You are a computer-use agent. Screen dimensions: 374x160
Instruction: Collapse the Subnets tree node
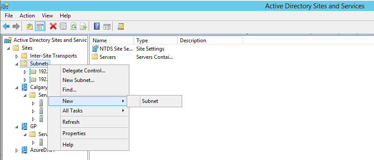pyautogui.click(x=17, y=64)
